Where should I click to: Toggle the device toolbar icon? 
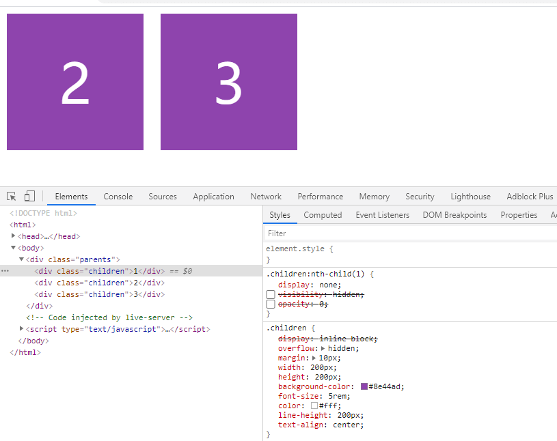coord(29,196)
